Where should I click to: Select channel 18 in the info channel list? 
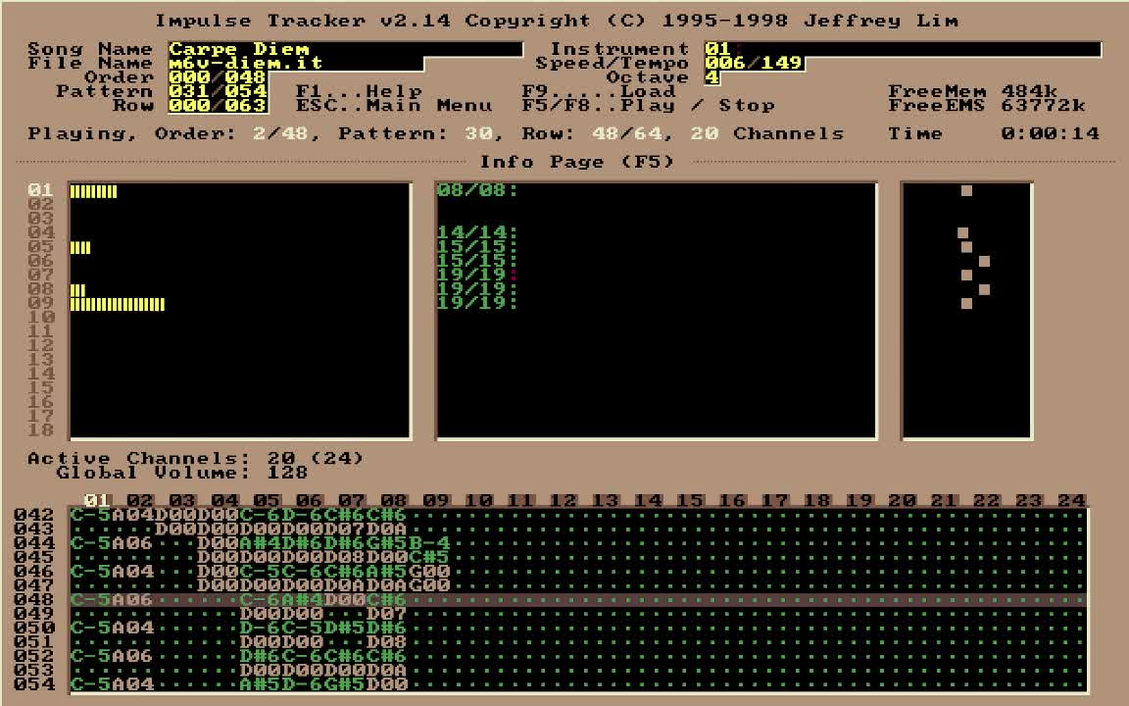[40, 430]
